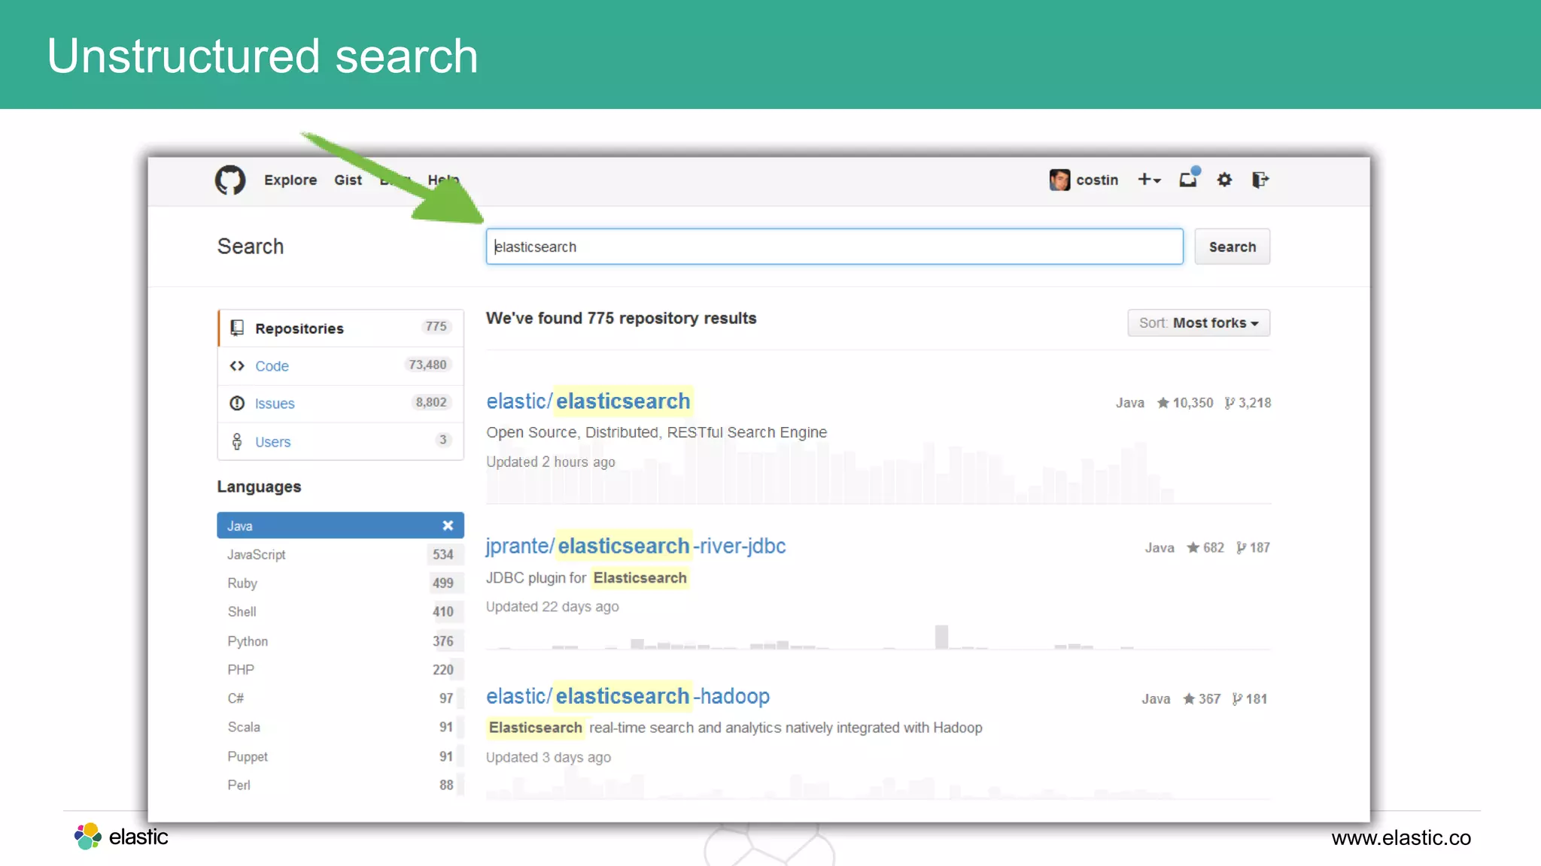
Task: Open elastic/elasticsearch repository link
Action: 588,401
